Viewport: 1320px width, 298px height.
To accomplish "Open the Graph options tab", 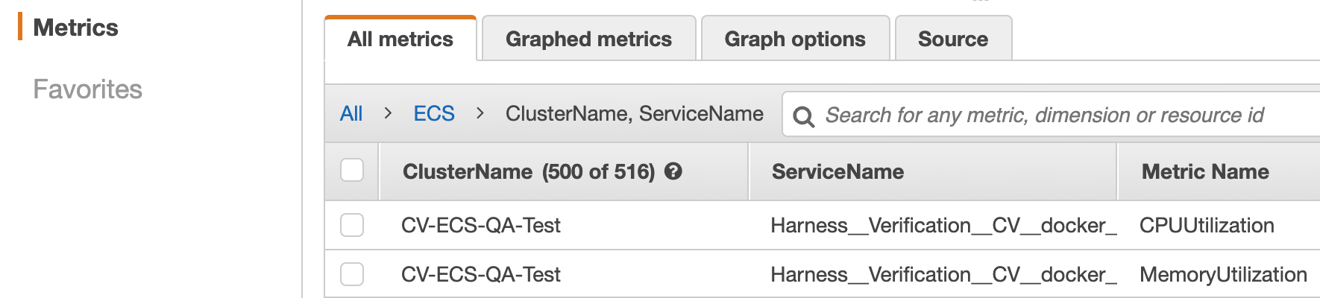I will coord(795,39).
